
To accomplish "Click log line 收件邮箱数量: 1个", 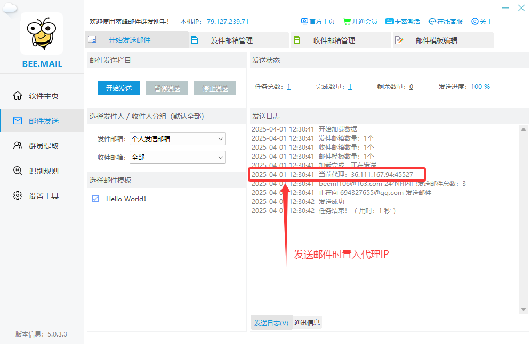I will (312, 147).
